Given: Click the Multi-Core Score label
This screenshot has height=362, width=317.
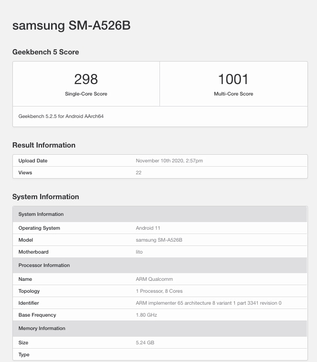Looking at the screenshot, I should 233,94.
